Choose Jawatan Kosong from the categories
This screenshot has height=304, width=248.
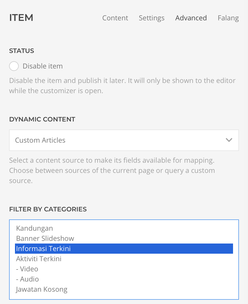pyautogui.click(x=42, y=289)
